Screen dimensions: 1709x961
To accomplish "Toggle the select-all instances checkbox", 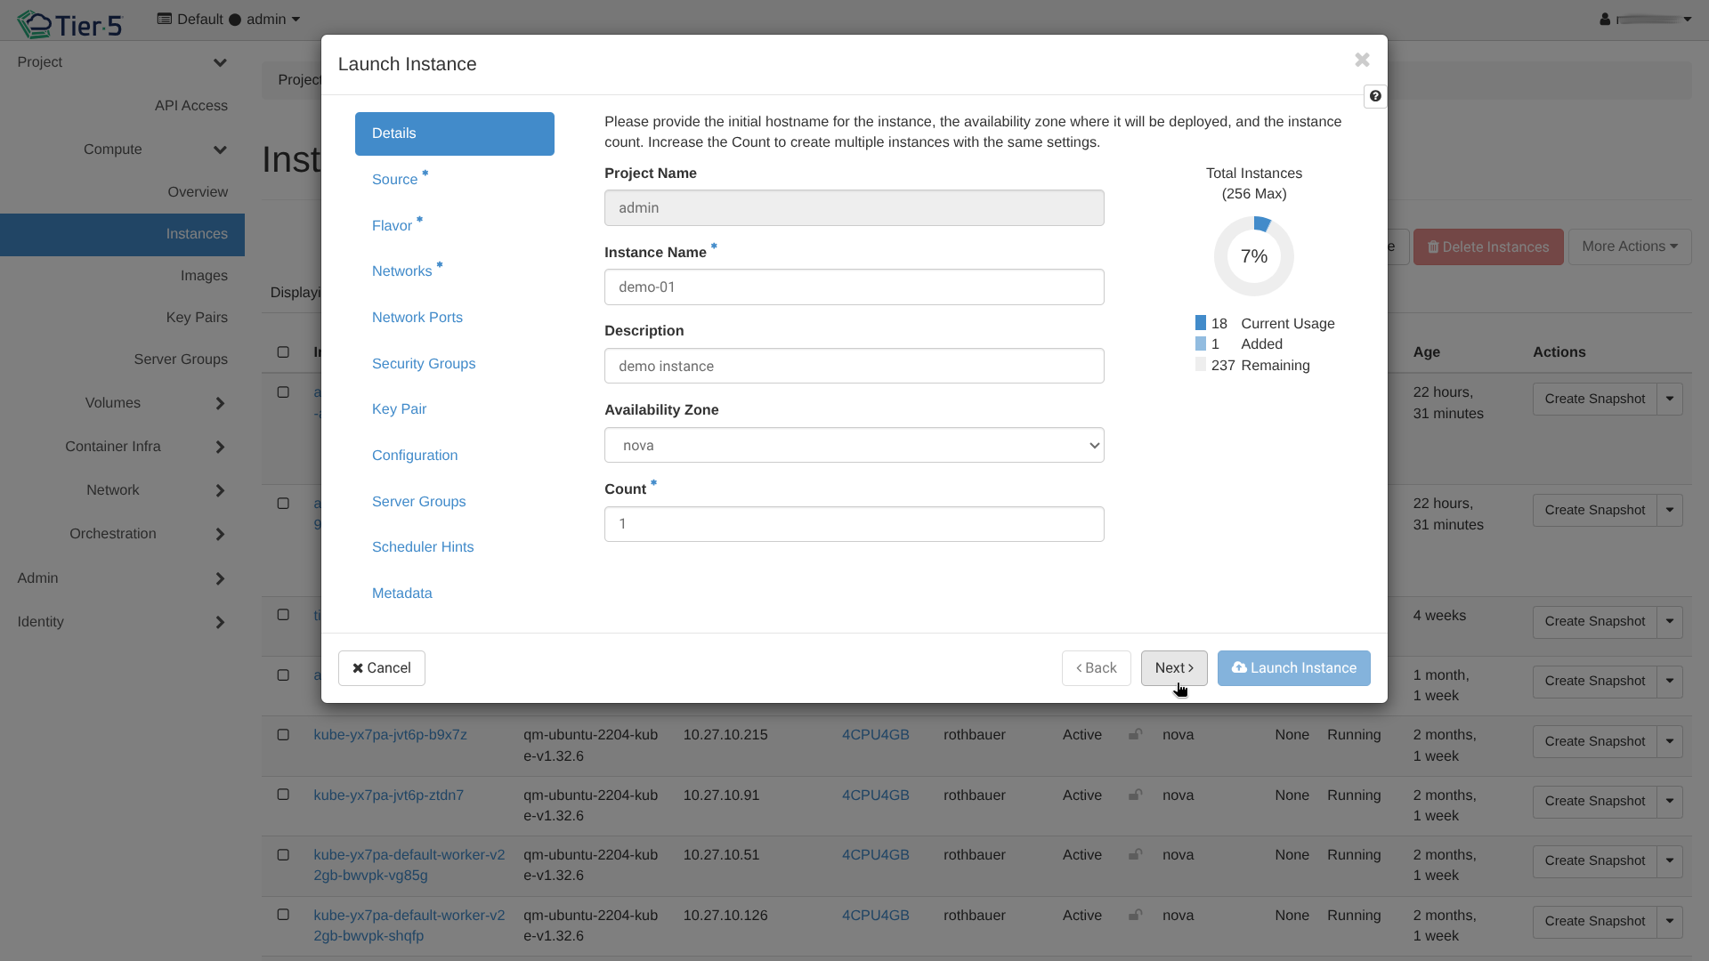I will [x=283, y=352].
